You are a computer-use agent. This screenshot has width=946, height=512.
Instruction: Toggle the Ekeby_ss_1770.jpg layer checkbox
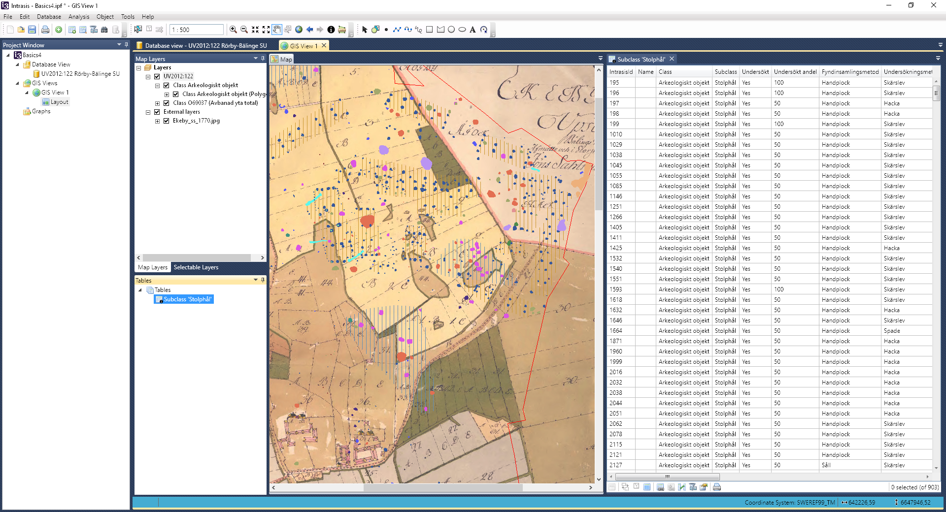pyautogui.click(x=167, y=121)
